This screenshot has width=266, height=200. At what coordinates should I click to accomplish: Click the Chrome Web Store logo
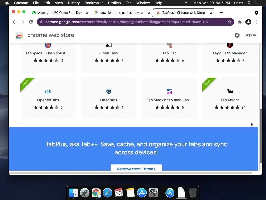[19, 35]
